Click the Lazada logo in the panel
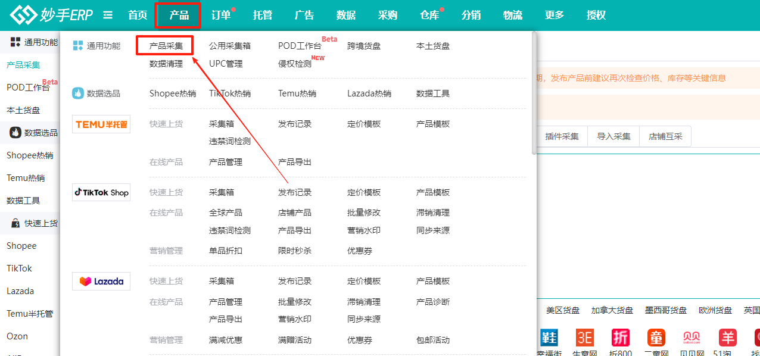 point(101,281)
